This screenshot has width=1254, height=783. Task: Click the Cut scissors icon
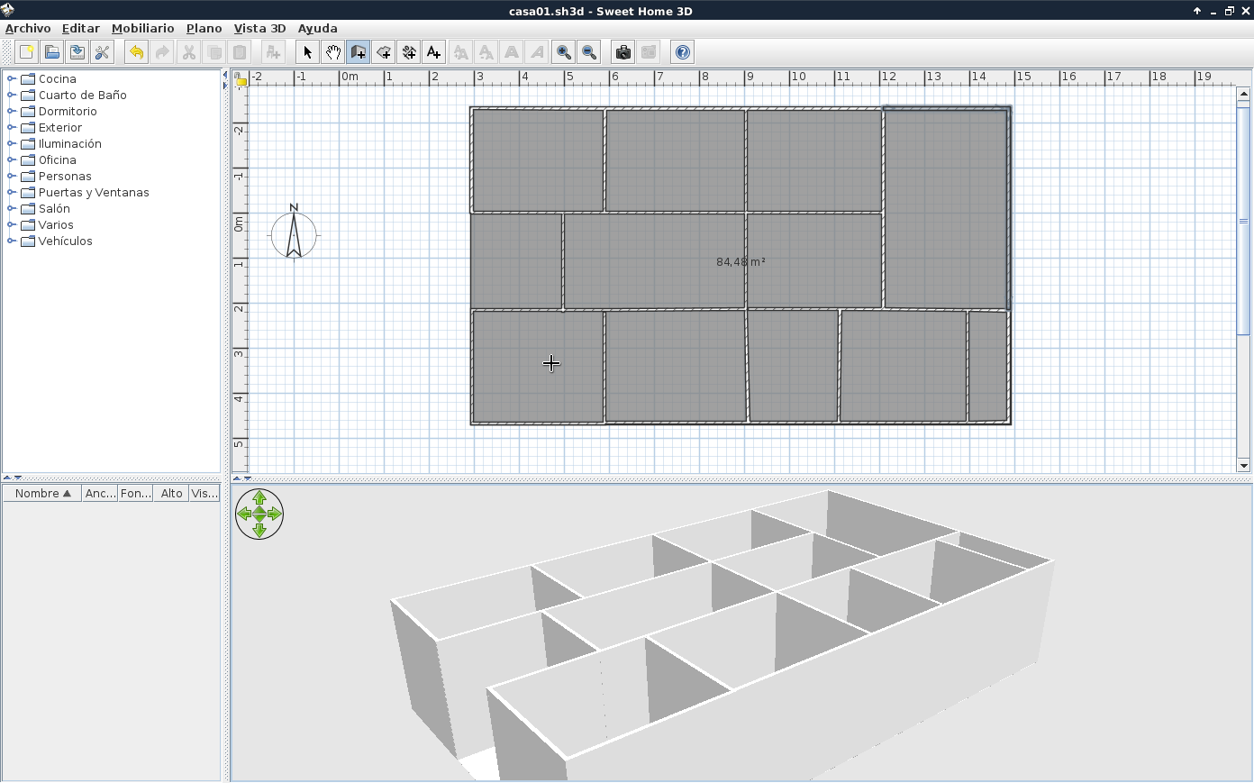188,52
